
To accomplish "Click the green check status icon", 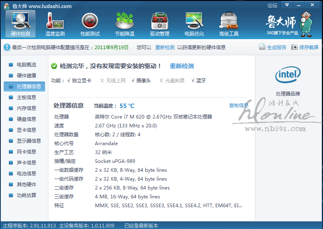I will pos(54,66).
